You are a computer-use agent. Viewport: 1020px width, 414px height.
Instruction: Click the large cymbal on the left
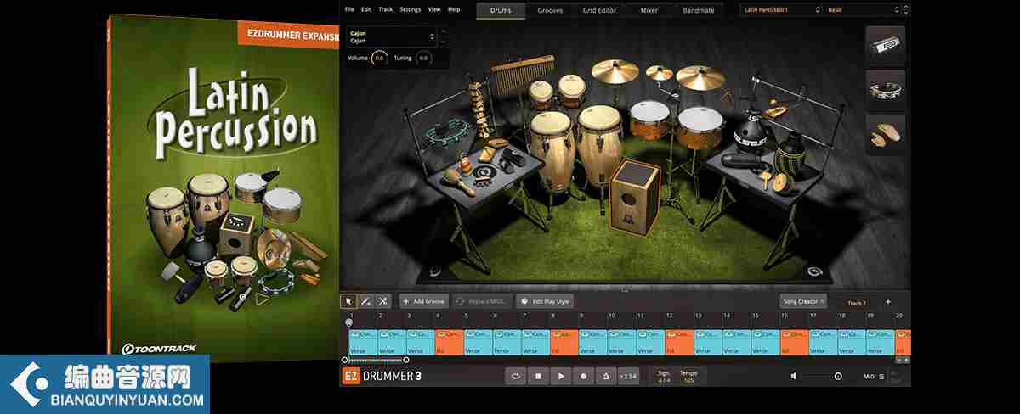click(615, 70)
